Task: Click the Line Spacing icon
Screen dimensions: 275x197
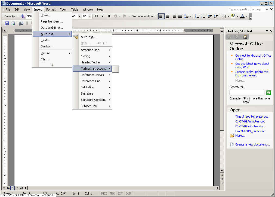Action: point(186,16)
